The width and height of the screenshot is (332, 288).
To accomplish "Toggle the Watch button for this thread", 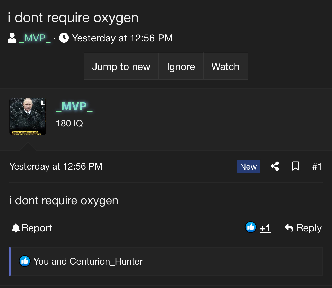I will pyautogui.click(x=225, y=67).
